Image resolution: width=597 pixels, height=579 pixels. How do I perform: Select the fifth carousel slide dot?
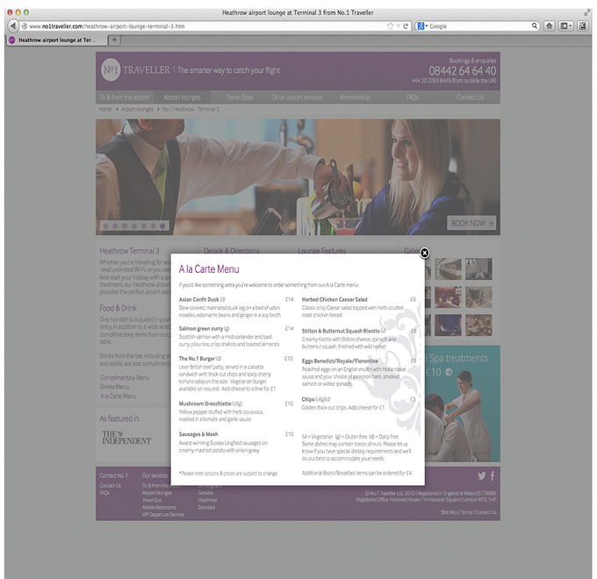tap(143, 226)
